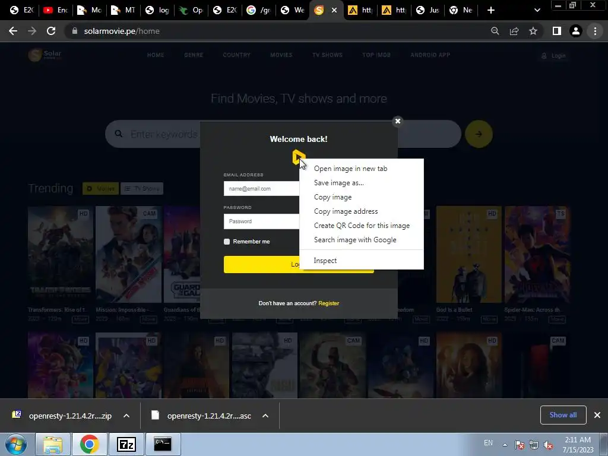Go back with the browser back arrow

pyautogui.click(x=13, y=31)
